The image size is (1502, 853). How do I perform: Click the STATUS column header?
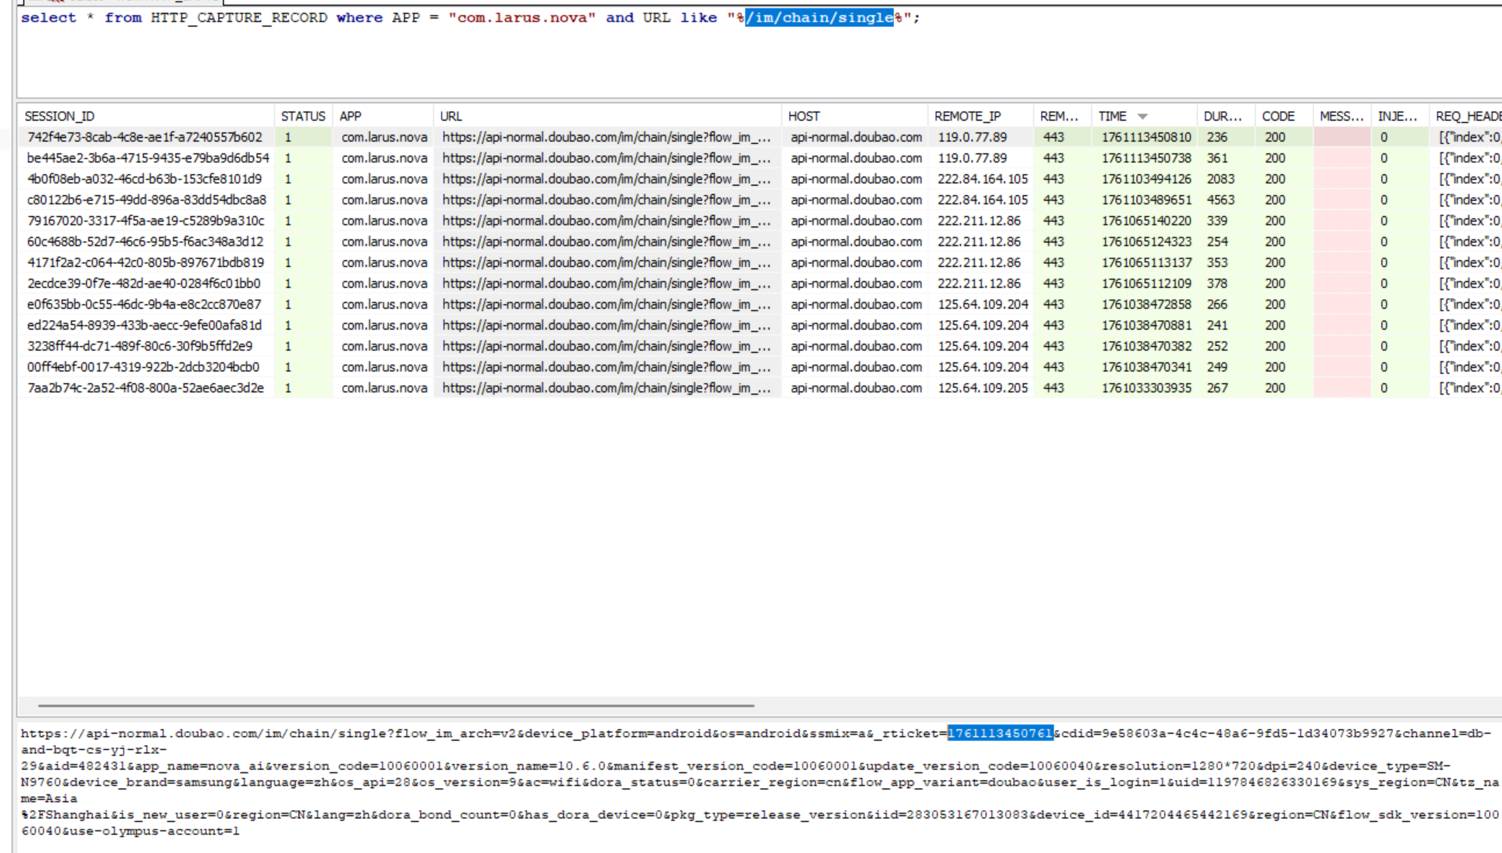point(303,116)
